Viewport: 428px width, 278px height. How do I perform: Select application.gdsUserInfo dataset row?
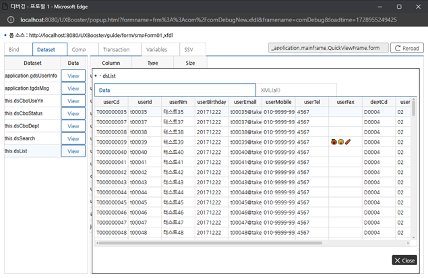(x=32, y=76)
